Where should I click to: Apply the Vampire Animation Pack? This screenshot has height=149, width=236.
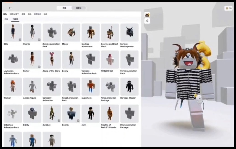90,60
